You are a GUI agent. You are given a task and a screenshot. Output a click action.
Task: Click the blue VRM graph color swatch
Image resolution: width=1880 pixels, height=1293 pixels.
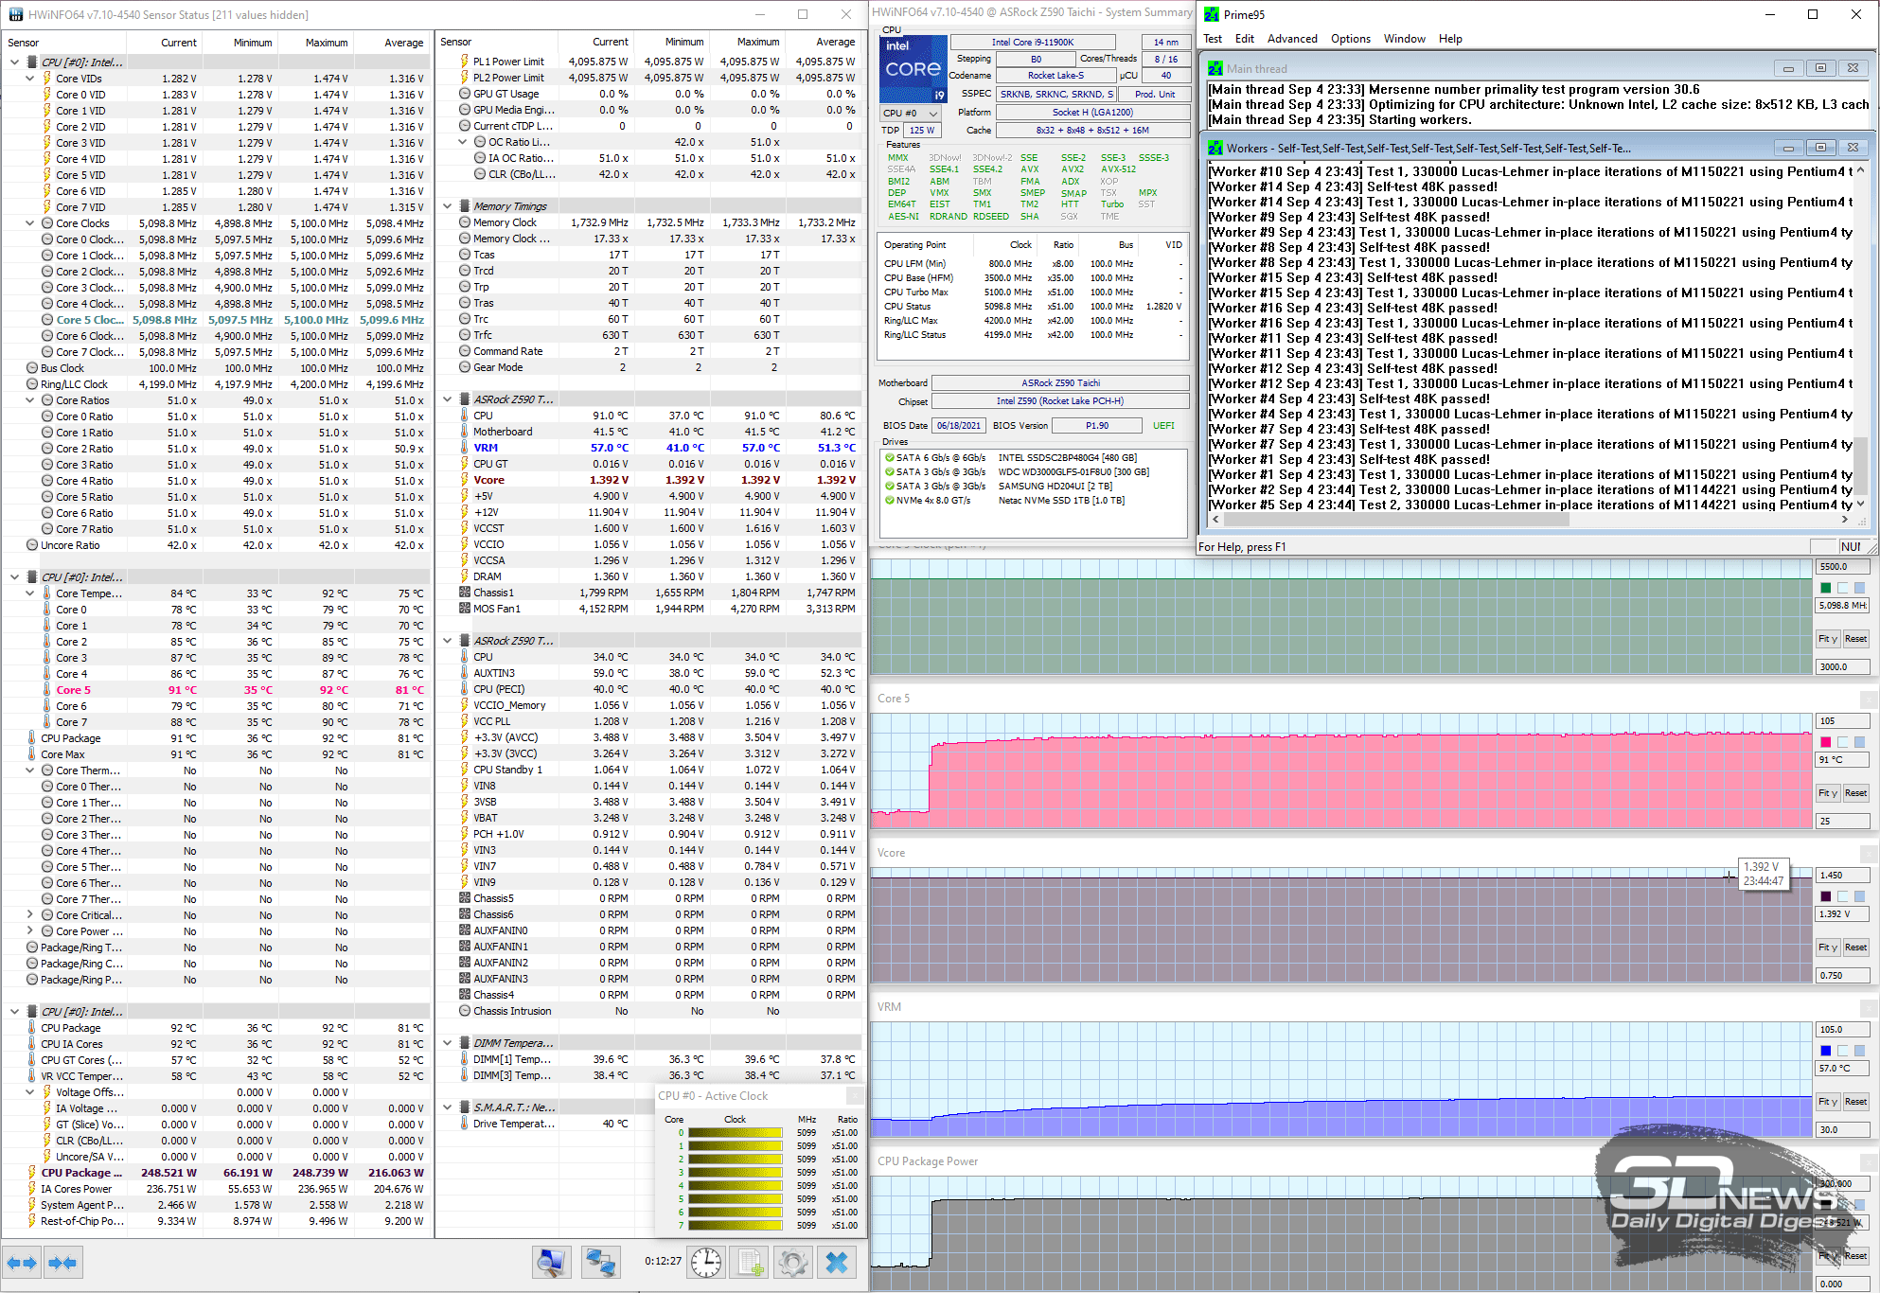click(1825, 1051)
